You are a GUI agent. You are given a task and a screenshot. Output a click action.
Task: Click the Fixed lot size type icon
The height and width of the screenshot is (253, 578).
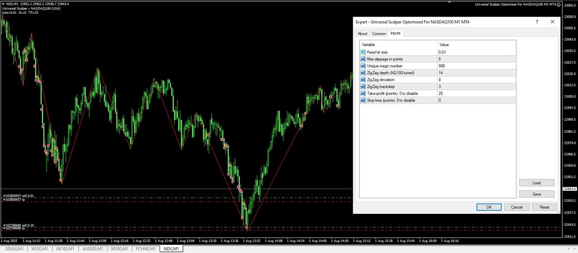coord(363,52)
